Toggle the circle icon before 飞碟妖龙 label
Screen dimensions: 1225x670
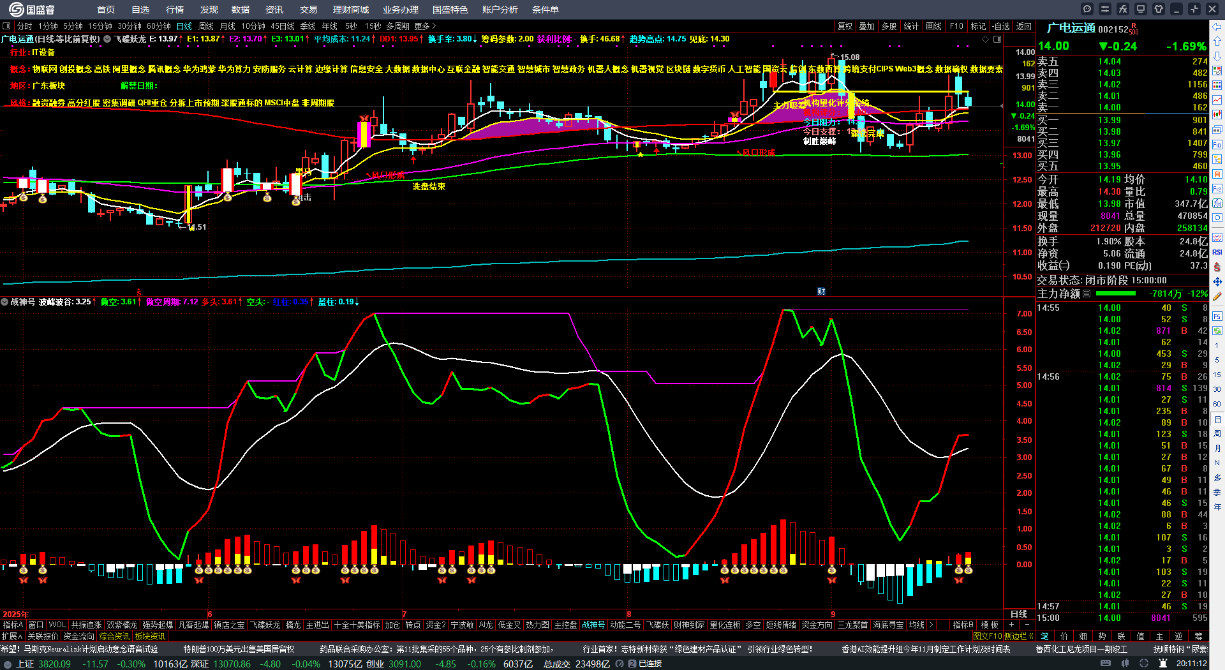pyautogui.click(x=107, y=39)
